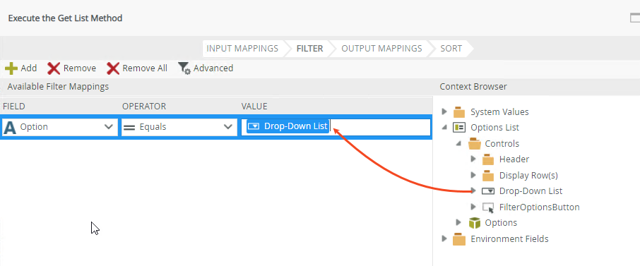
Task: Click the Controls folder icon
Action: [474, 144]
